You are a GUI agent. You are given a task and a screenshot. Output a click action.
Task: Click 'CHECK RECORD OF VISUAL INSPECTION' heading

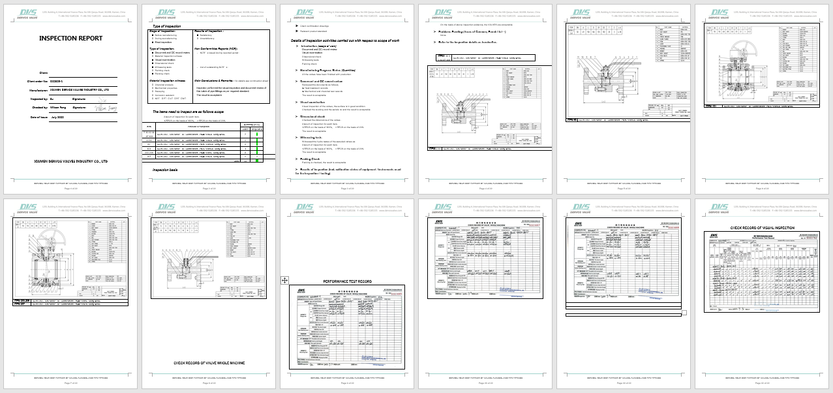click(762, 228)
